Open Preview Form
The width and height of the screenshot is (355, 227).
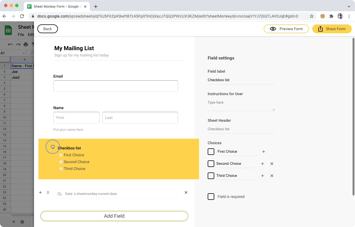pos(286,29)
